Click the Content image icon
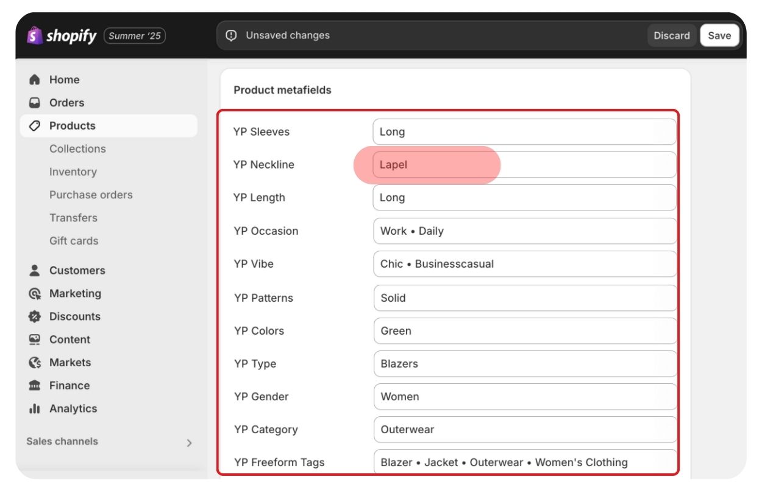The image size is (762, 491). pos(35,340)
